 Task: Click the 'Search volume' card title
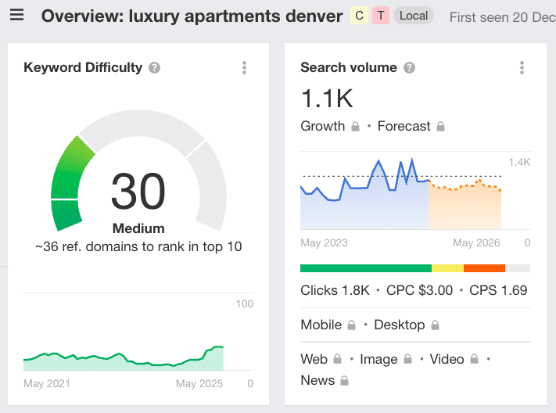click(349, 67)
